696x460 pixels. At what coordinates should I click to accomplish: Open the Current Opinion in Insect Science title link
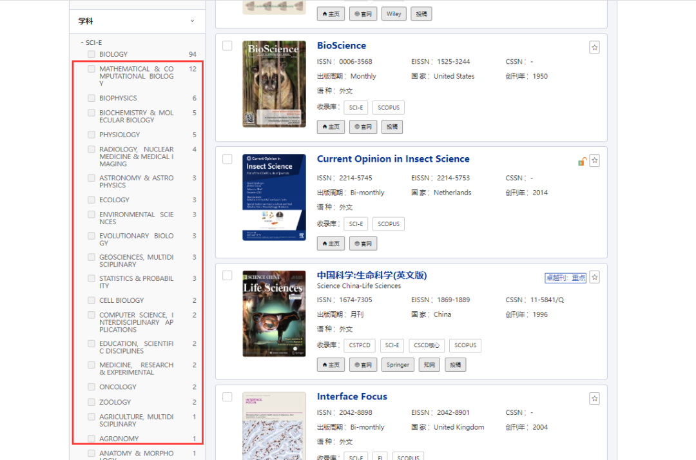pos(393,159)
